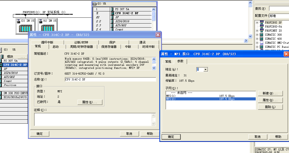The image size is (289, 153).
Task: Click the SIMATIC 400 catalog icon
Action: pyautogui.click(x=261, y=39)
